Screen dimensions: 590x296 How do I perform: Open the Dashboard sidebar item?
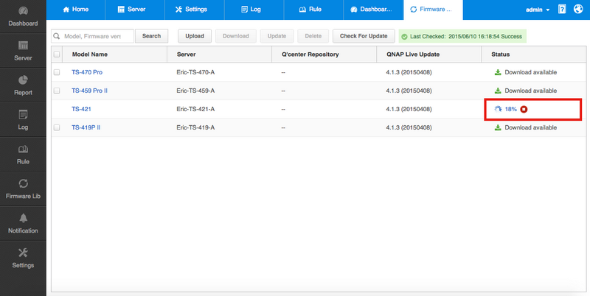pyautogui.click(x=23, y=16)
